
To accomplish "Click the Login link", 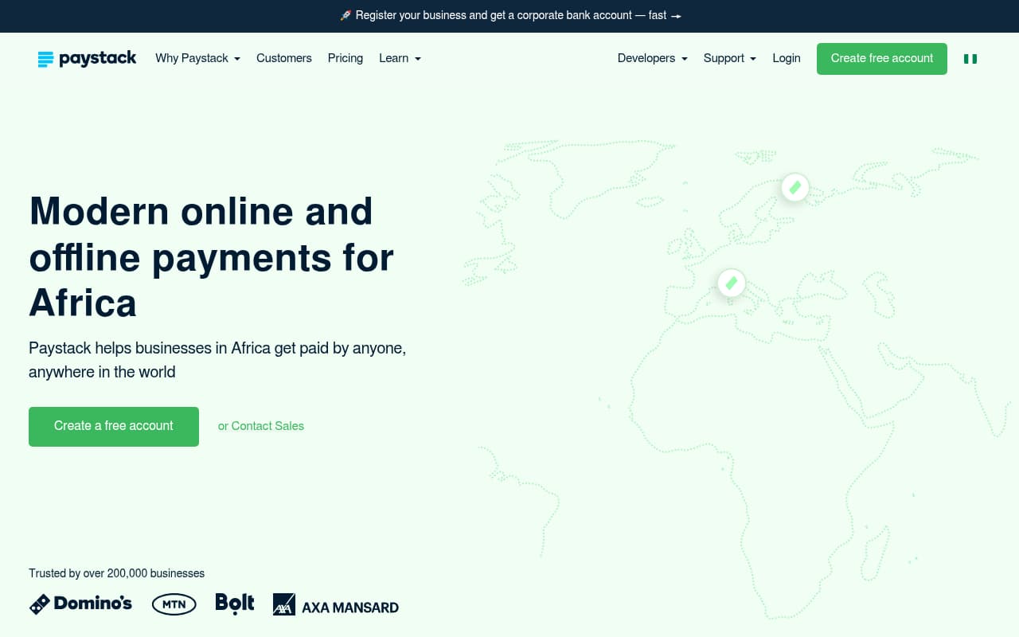I will pyautogui.click(x=787, y=58).
